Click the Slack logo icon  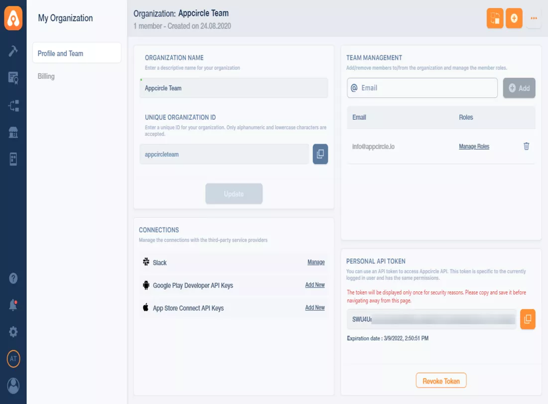tap(146, 262)
